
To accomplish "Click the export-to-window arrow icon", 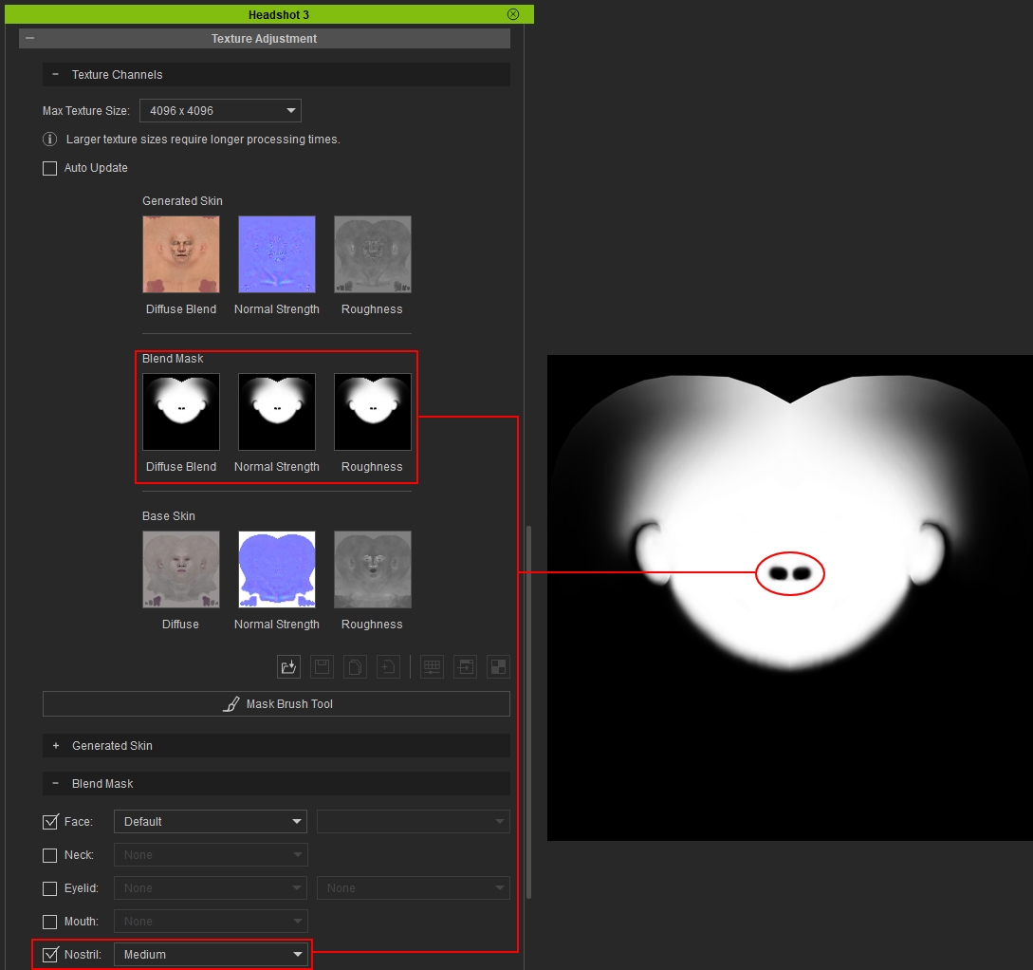I will point(465,667).
